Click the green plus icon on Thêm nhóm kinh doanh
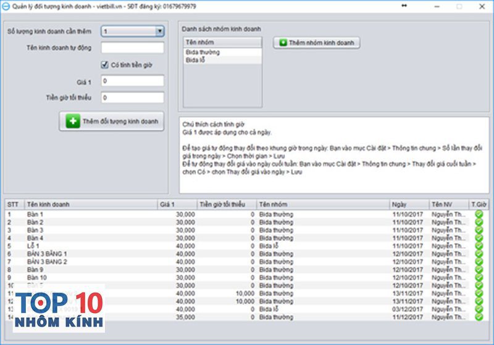494x345 pixels. click(x=283, y=43)
